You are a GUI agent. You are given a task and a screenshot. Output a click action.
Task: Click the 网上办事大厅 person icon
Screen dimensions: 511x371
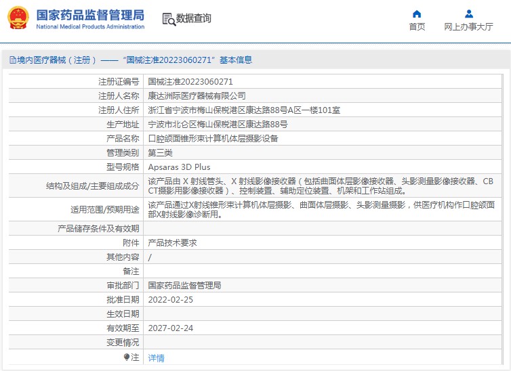click(x=469, y=14)
